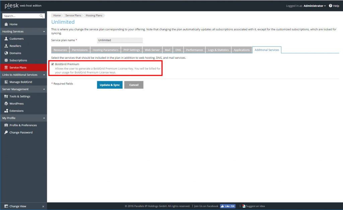Click the WordPress logo icon
The width and height of the screenshot is (343, 210).
(x=6, y=103)
